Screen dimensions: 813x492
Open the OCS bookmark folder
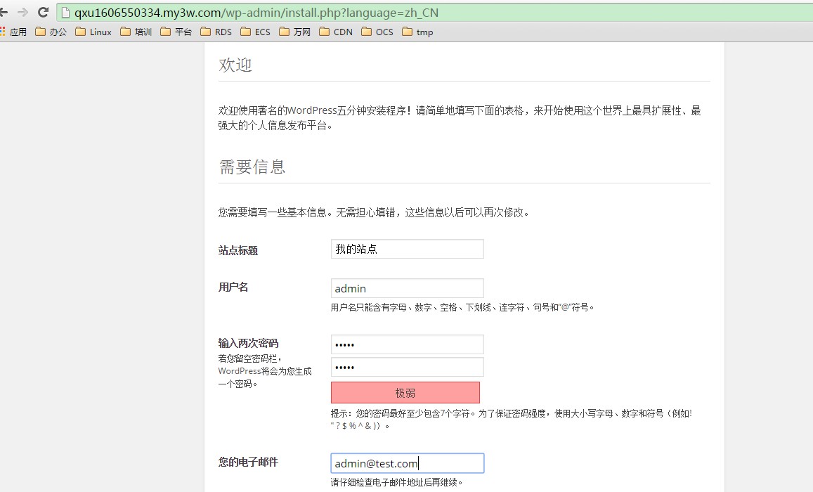tap(377, 32)
